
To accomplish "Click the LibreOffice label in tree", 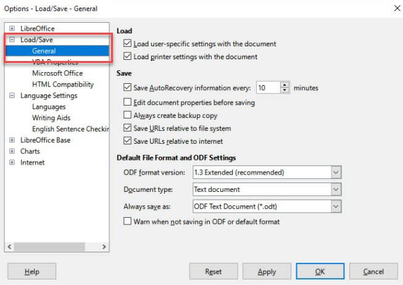I will pyautogui.click(x=38, y=28).
